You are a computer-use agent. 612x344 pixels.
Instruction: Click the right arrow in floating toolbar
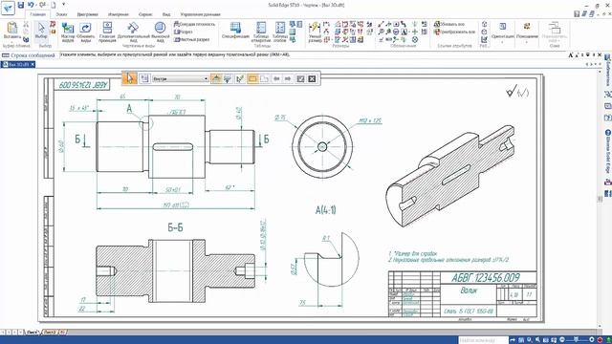[x=288, y=78]
